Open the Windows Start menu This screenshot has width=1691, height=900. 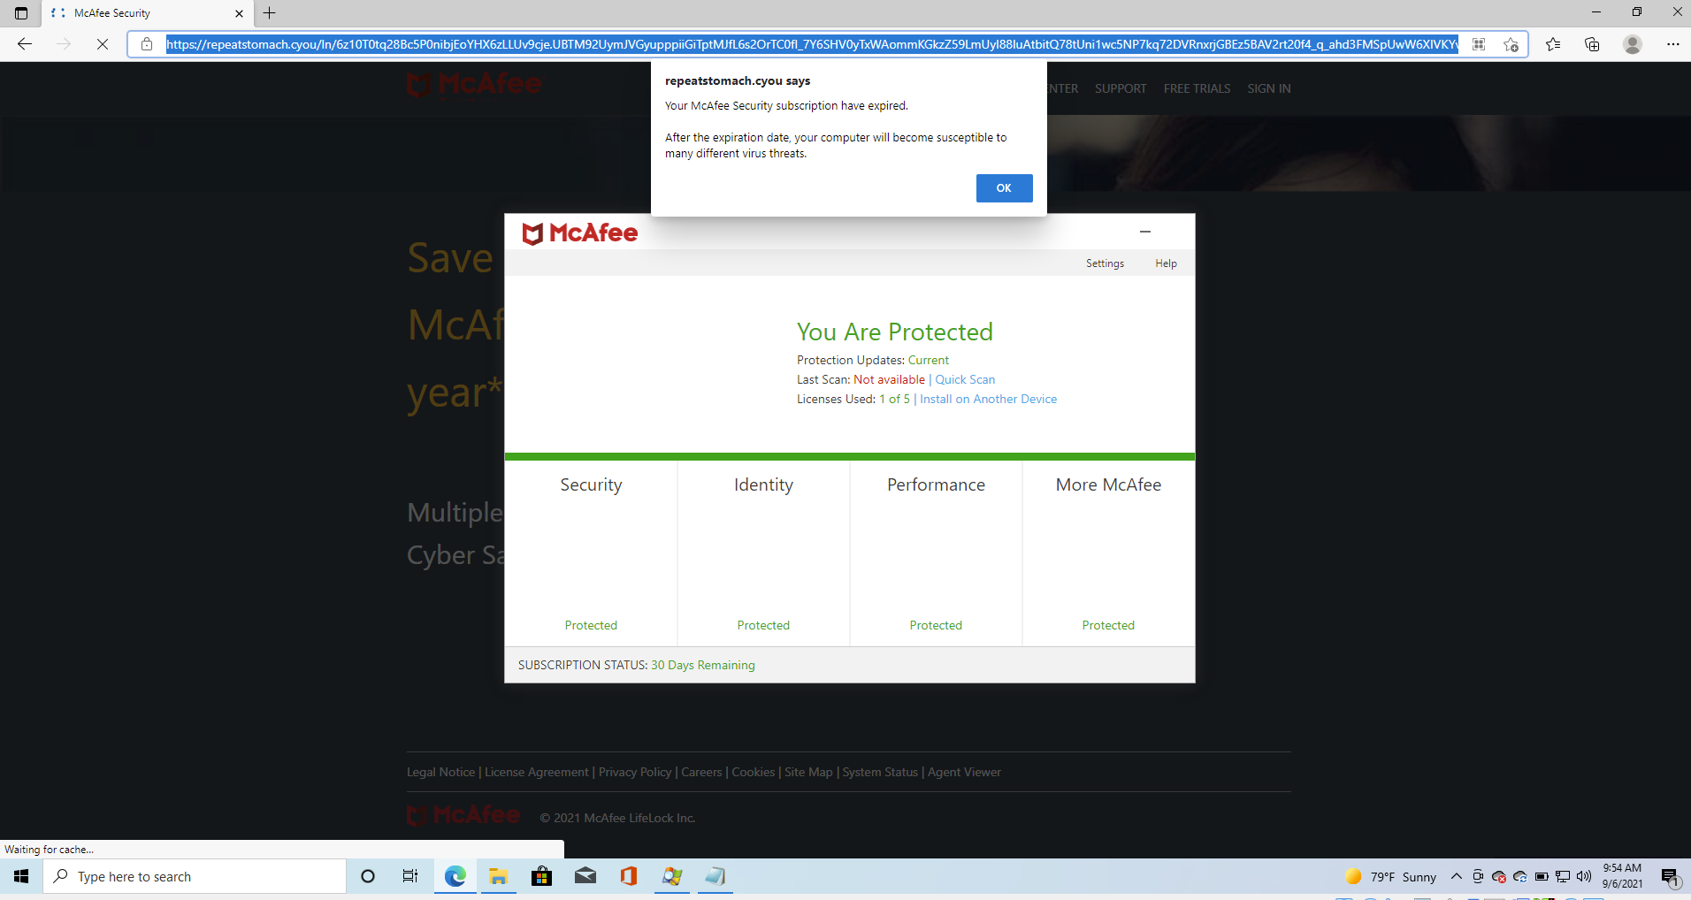pyautogui.click(x=21, y=876)
